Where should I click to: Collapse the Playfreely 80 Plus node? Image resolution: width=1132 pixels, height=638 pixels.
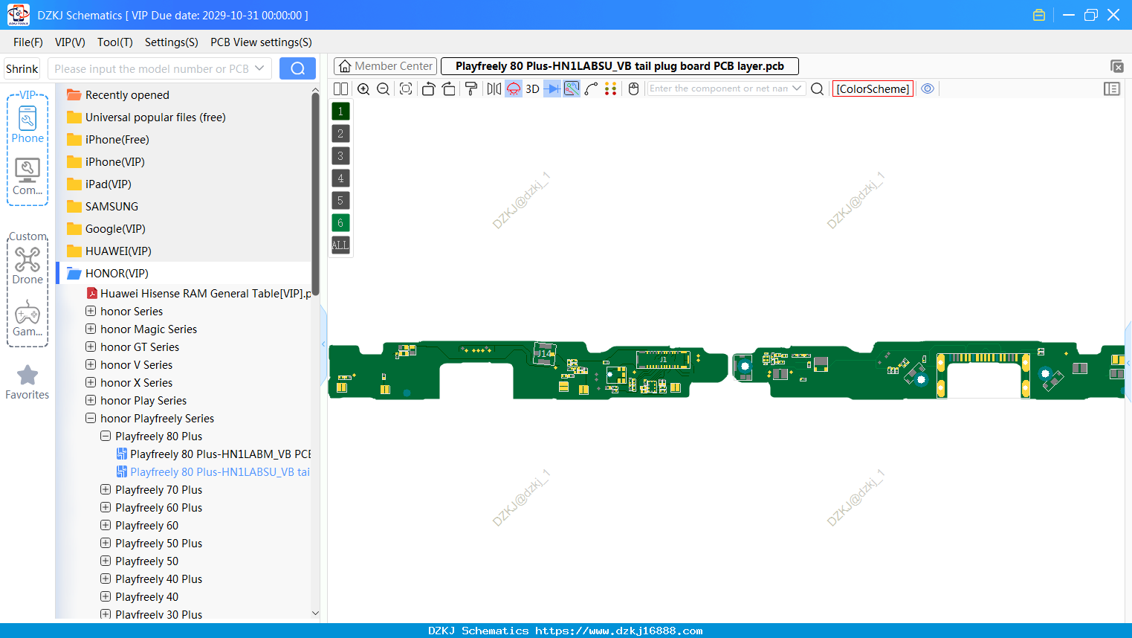pyautogui.click(x=106, y=436)
